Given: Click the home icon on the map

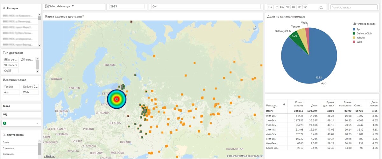Looking at the screenshot, I should pos(255,28).
